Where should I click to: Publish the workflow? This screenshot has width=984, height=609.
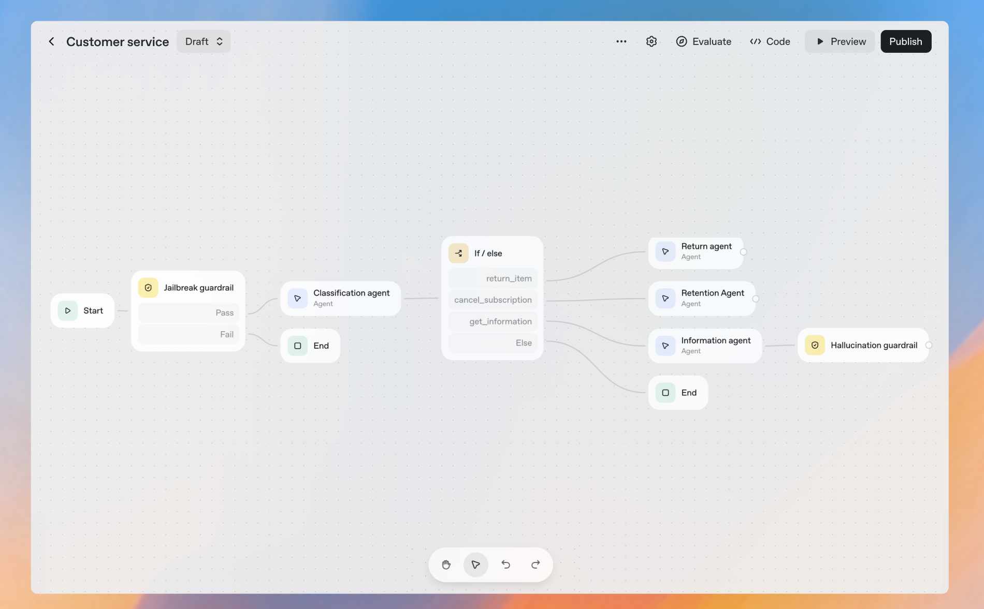pyautogui.click(x=905, y=41)
